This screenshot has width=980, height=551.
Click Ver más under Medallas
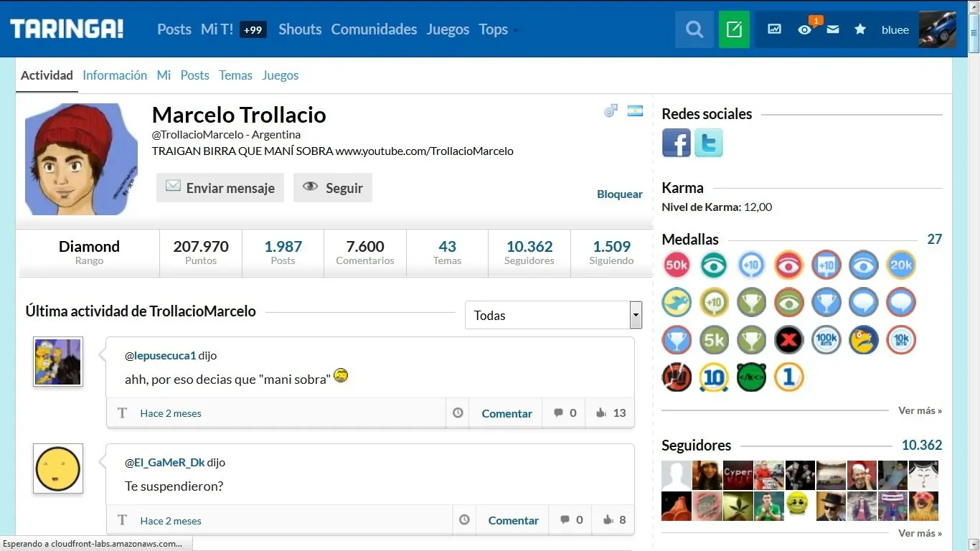tap(920, 410)
